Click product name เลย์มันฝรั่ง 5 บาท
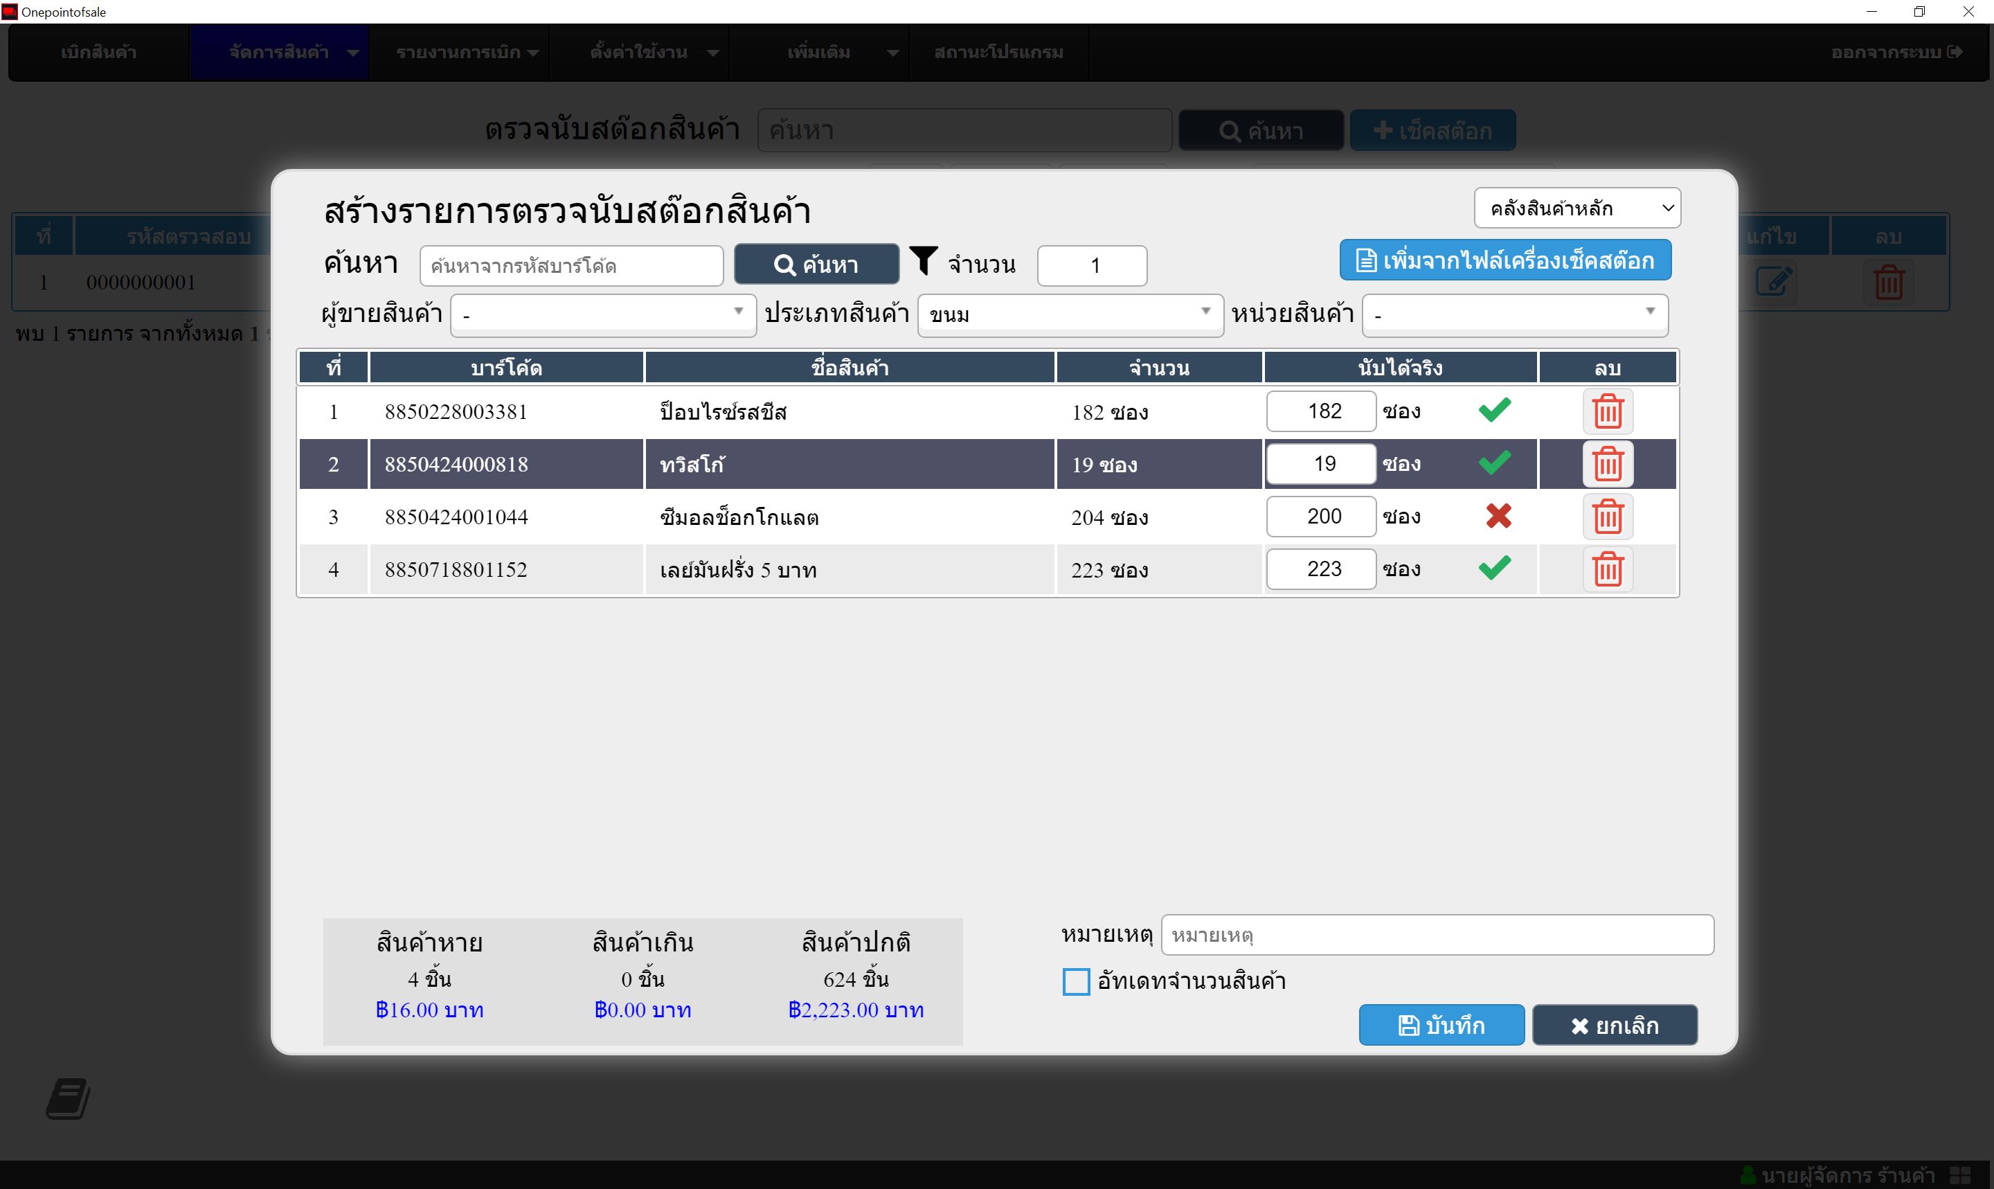1994x1189 pixels. 737,570
